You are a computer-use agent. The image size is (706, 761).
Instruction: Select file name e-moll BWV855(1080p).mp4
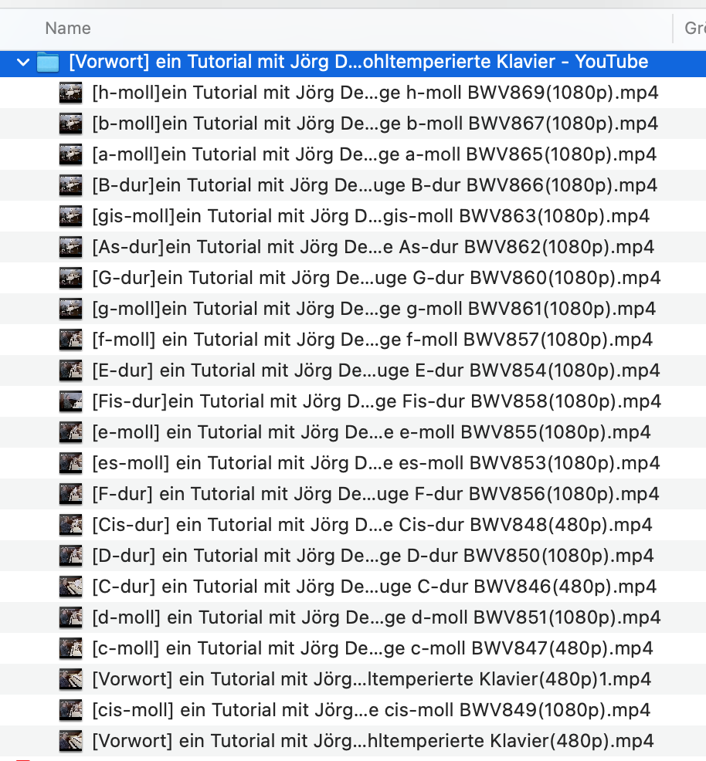point(372,432)
